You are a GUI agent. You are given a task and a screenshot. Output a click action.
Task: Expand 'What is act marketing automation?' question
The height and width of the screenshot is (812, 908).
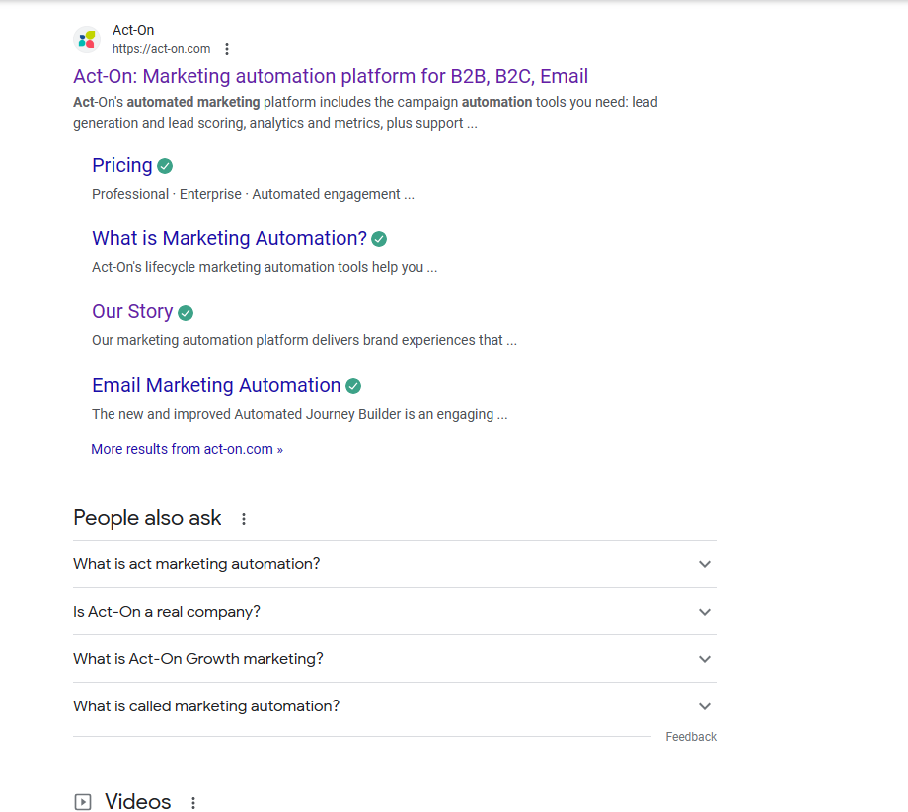point(704,564)
